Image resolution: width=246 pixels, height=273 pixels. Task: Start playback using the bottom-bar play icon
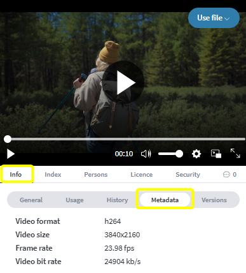click(x=11, y=154)
